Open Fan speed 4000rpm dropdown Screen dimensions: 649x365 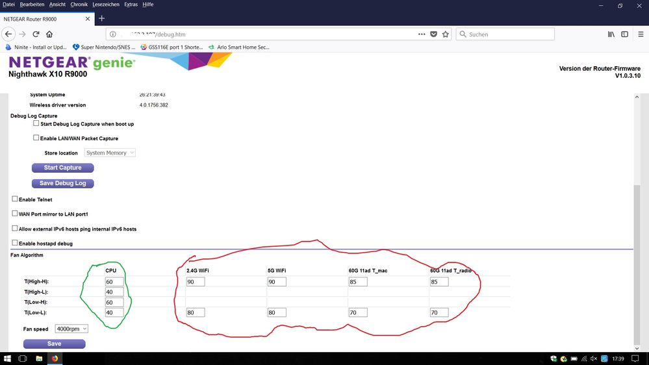tap(71, 329)
